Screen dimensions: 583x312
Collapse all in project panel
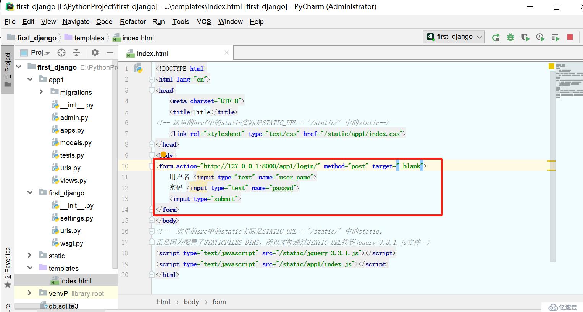coord(76,53)
